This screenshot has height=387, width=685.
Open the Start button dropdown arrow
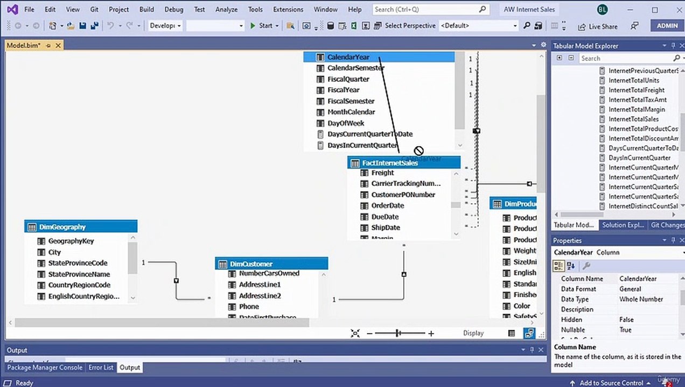point(277,26)
